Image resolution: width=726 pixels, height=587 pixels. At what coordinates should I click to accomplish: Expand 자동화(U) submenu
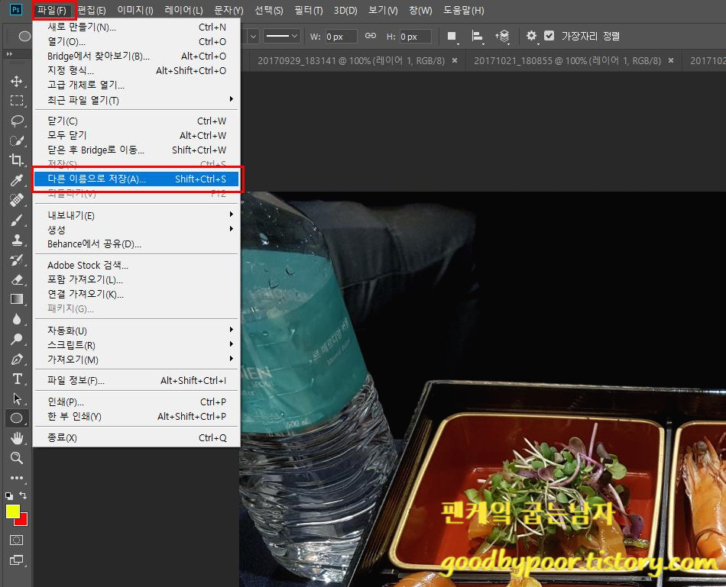[x=231, y=330]
